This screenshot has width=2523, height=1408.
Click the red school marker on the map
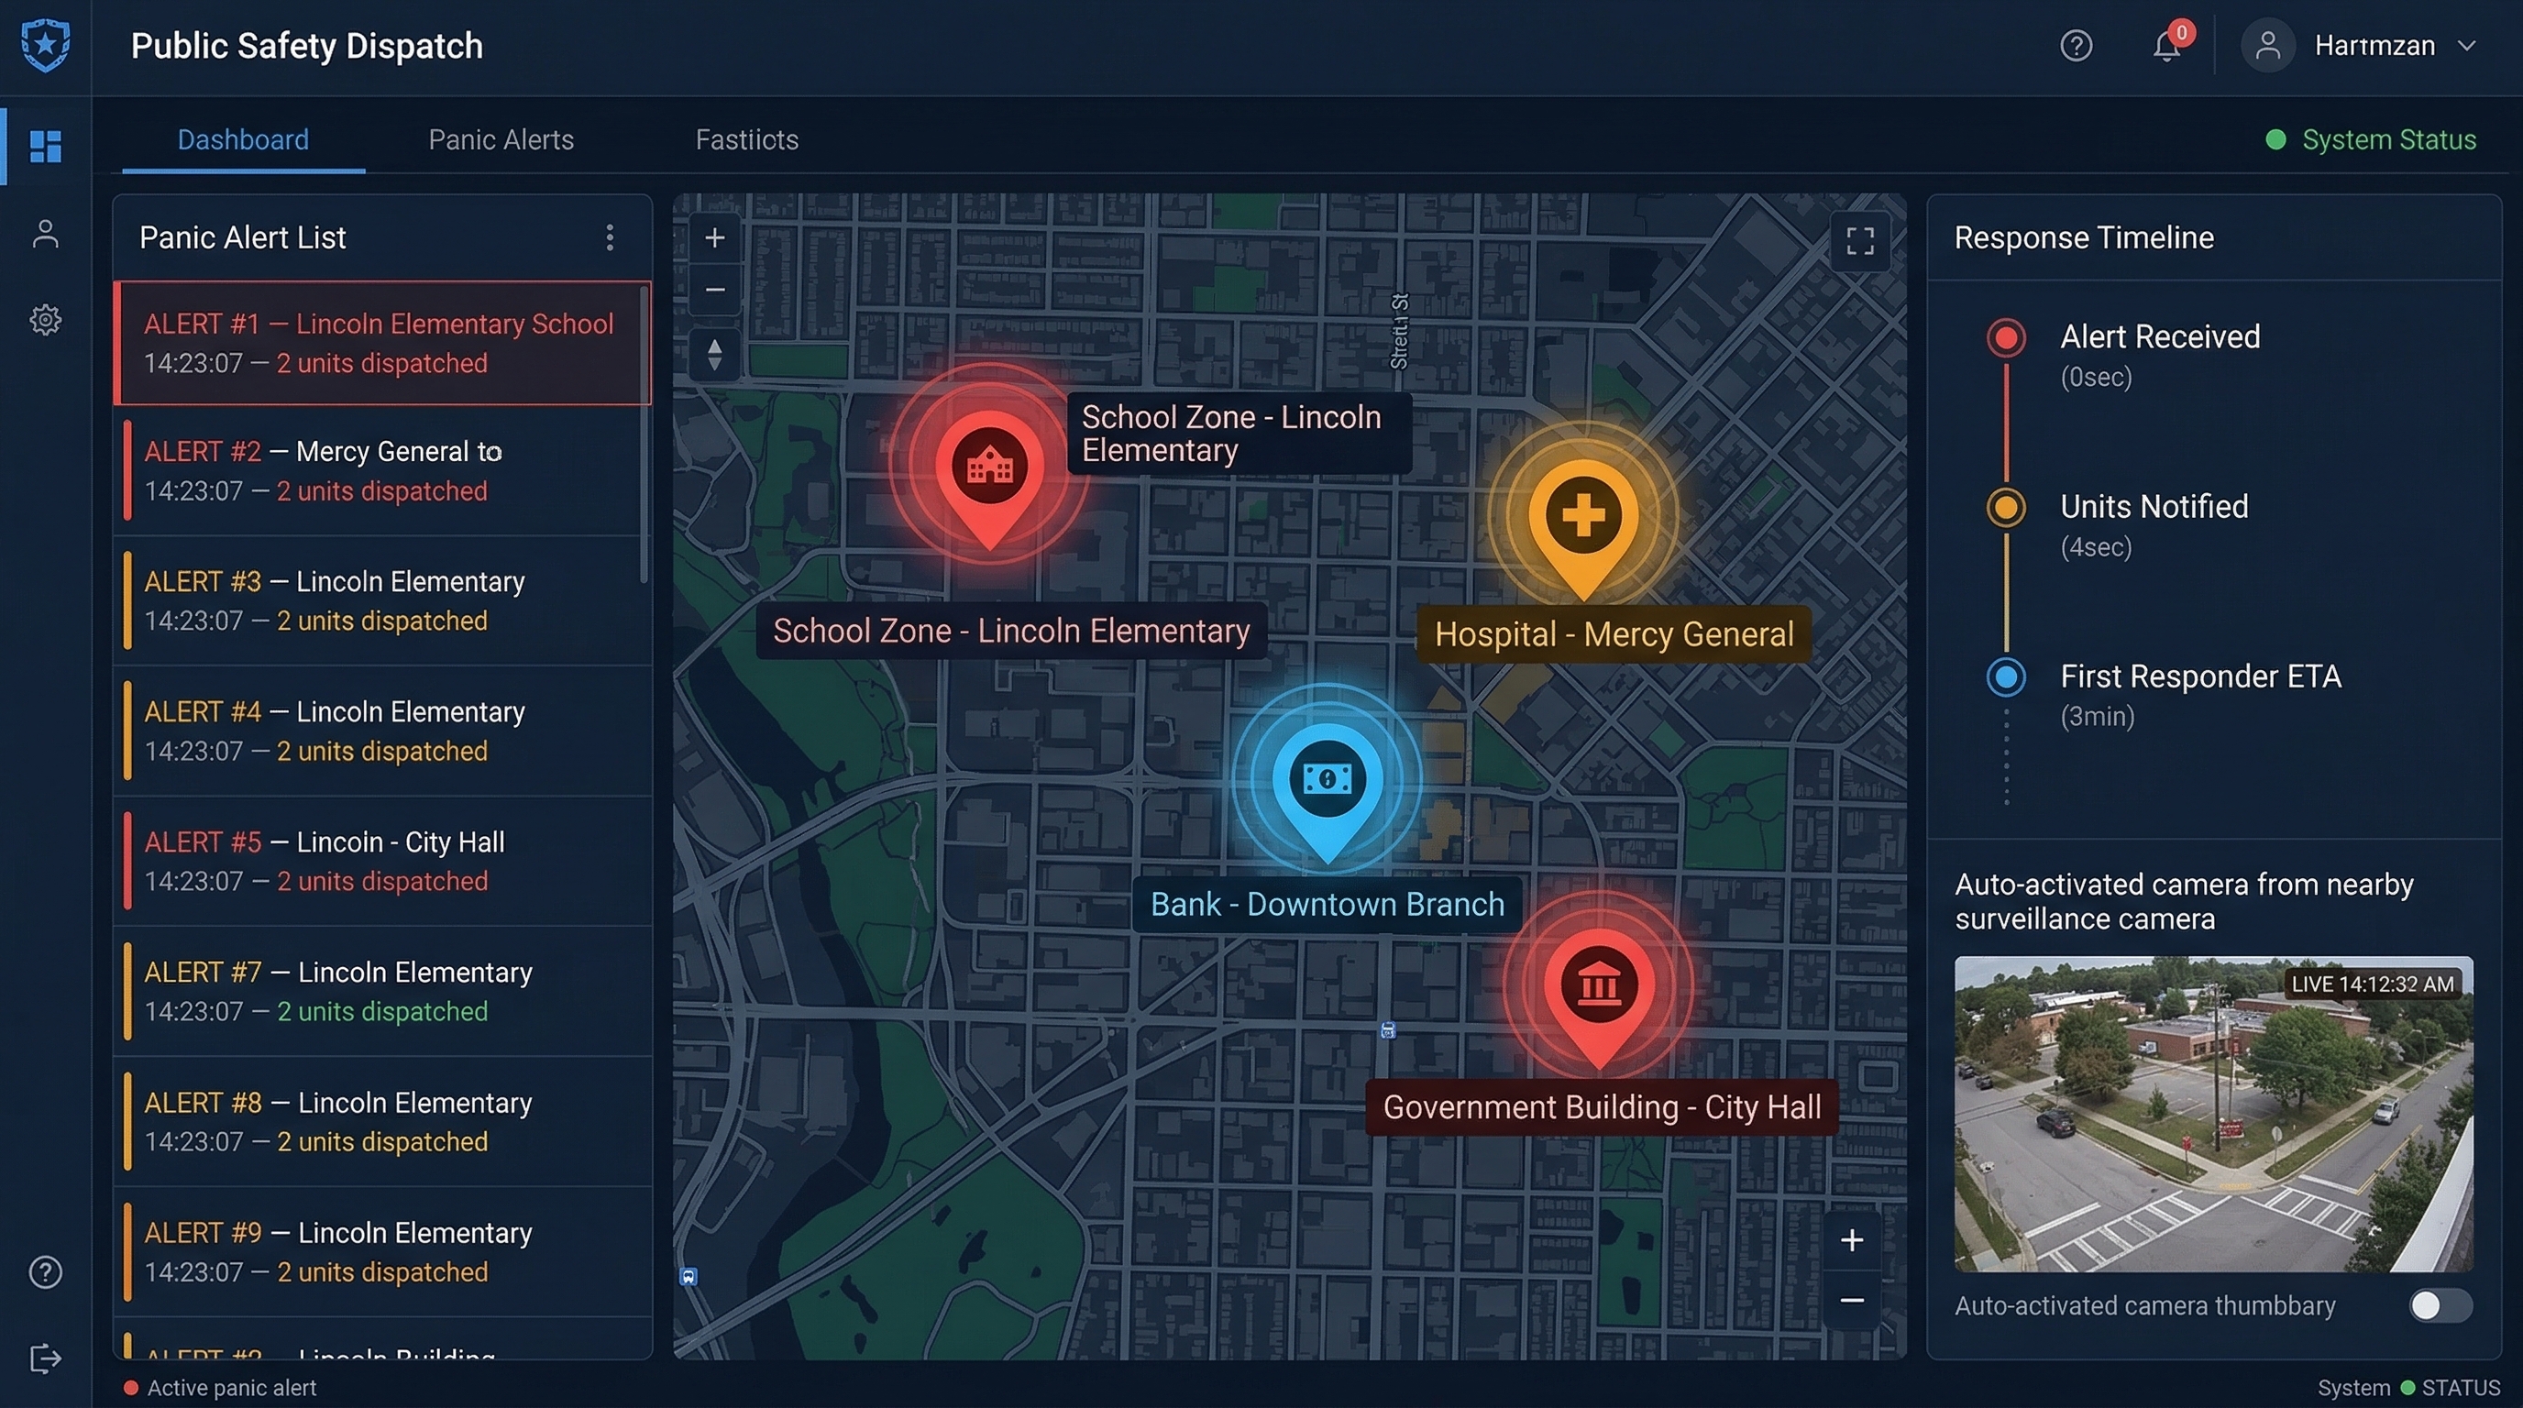tap(988, 470)
